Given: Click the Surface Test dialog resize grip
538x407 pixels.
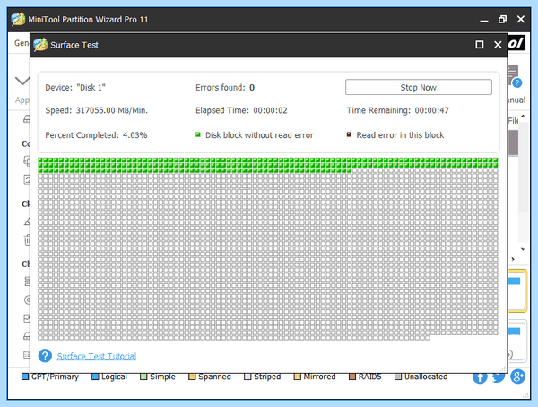Looking at the screenshot, I should point(503,369).
